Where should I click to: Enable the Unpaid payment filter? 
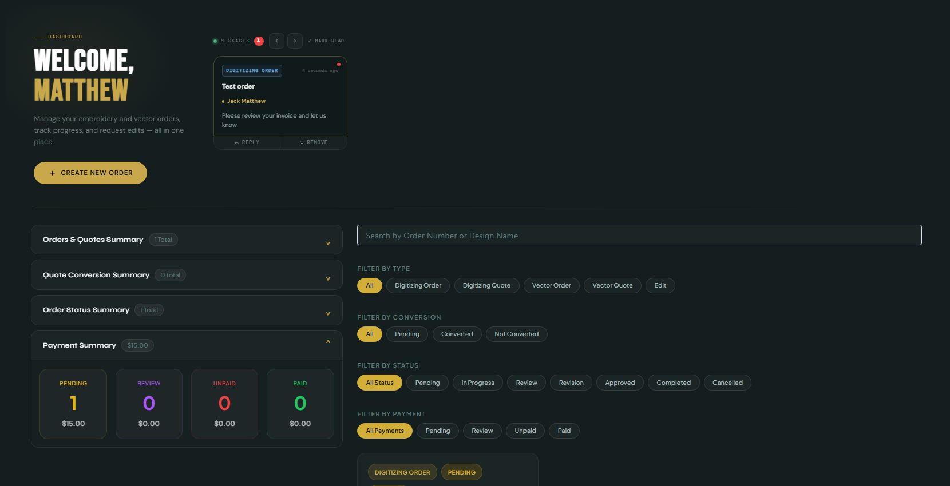point(525,431)
